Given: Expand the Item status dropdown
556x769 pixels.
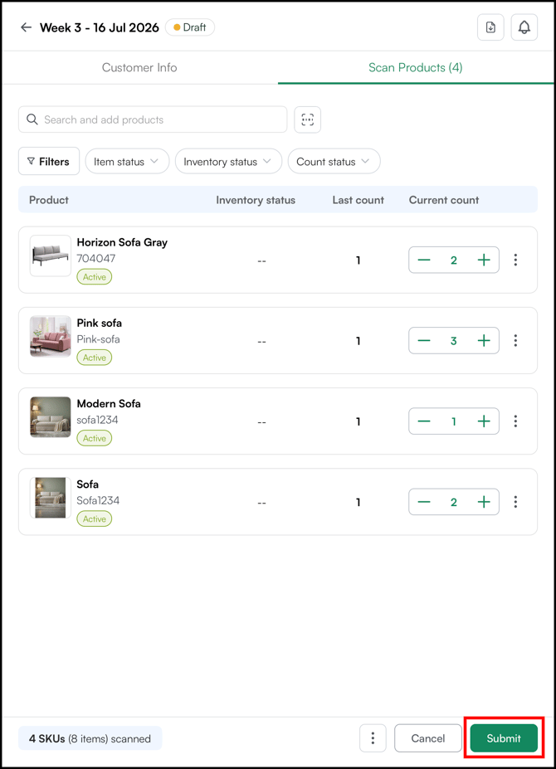Looking at the screenshot, I should (x=127, y=162).
